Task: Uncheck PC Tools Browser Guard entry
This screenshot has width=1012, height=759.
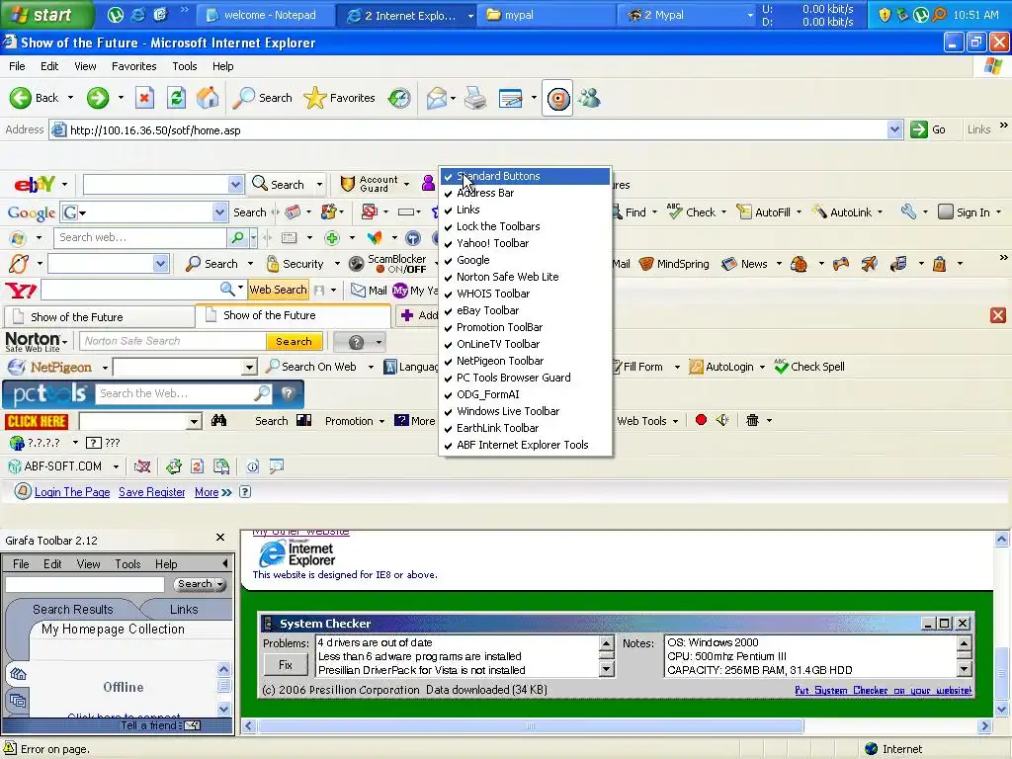Action: [525, 378]
